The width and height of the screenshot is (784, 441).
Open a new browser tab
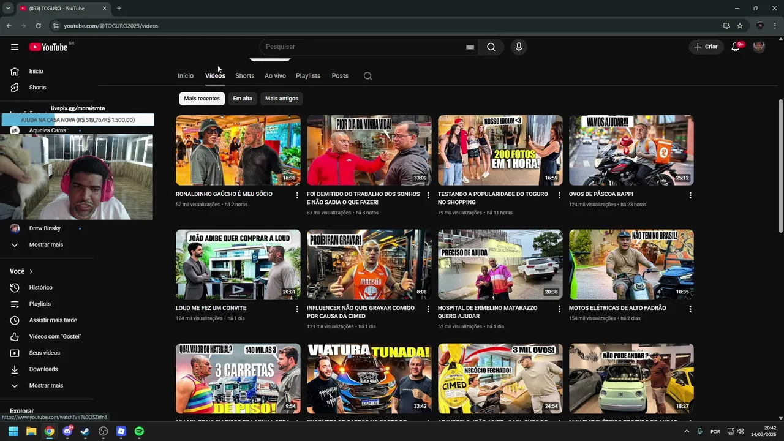pos(119,8)
